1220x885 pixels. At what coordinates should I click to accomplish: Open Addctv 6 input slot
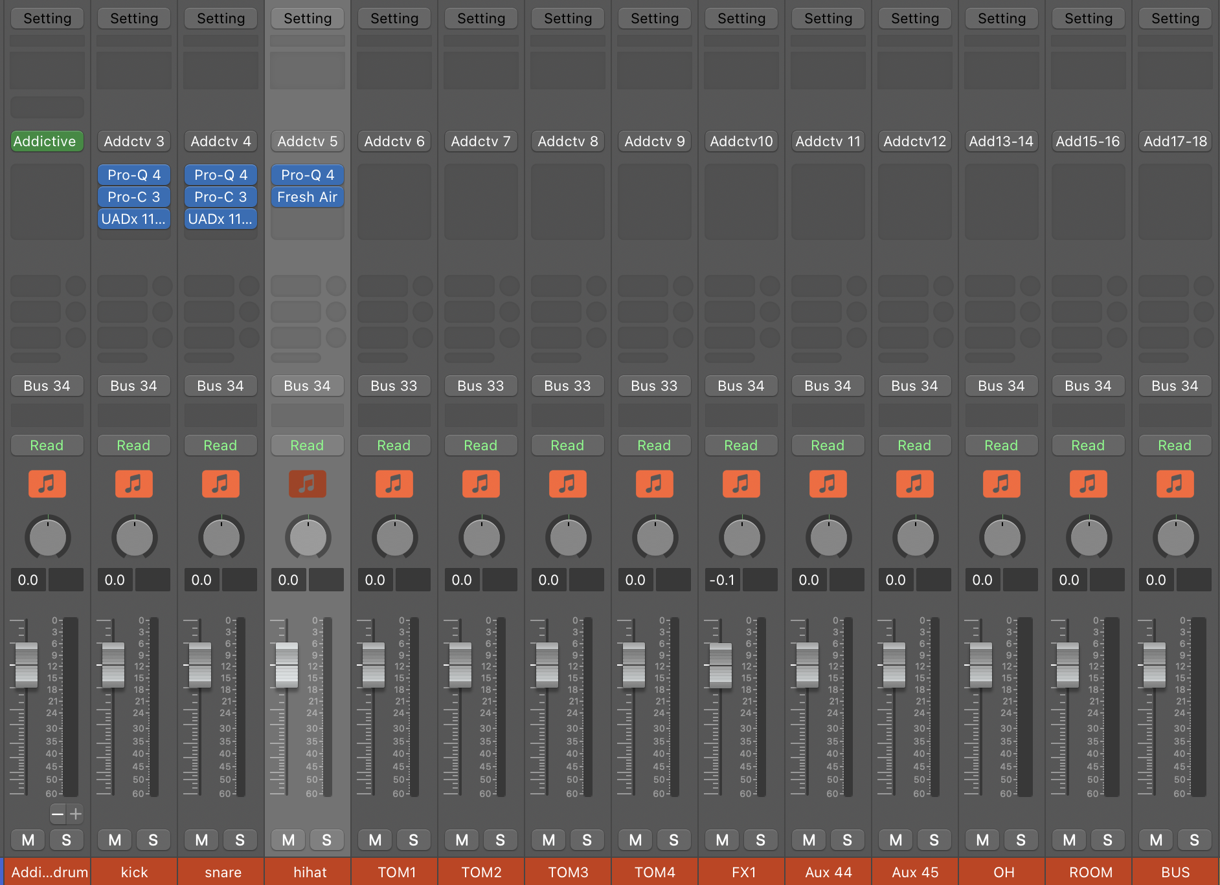pos(394,141)
